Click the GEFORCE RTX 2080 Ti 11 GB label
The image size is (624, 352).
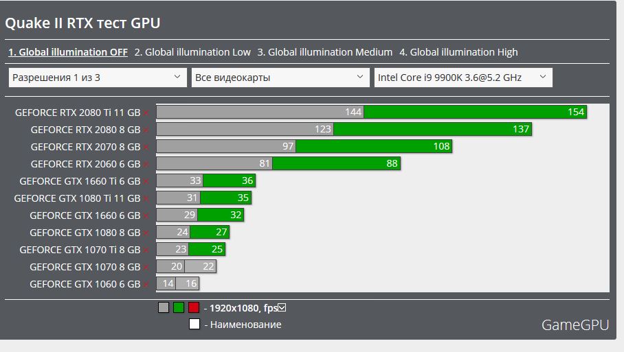tap(78, 113)
